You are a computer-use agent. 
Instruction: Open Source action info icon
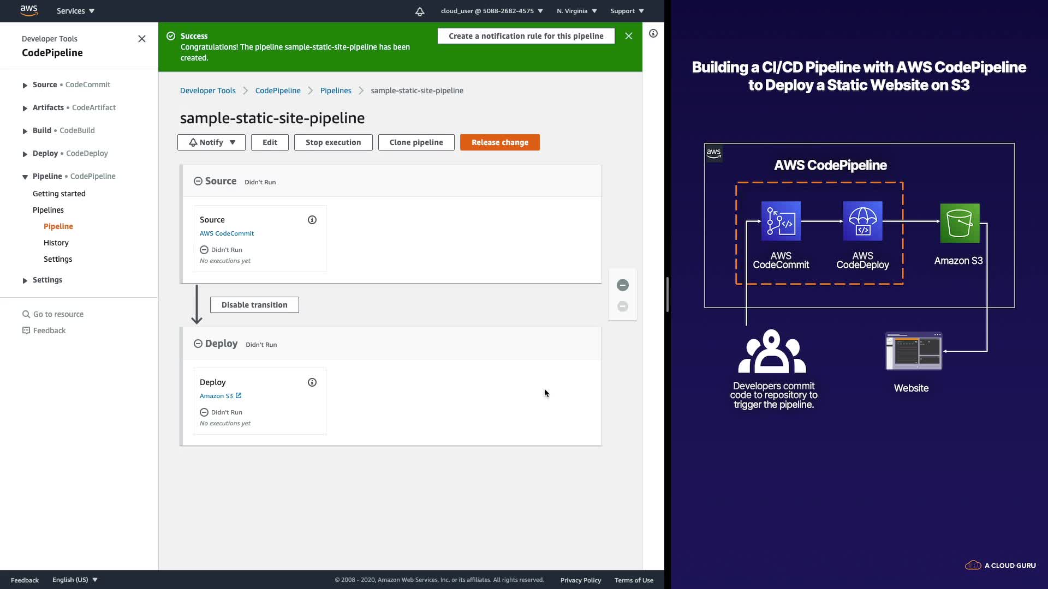312,220
